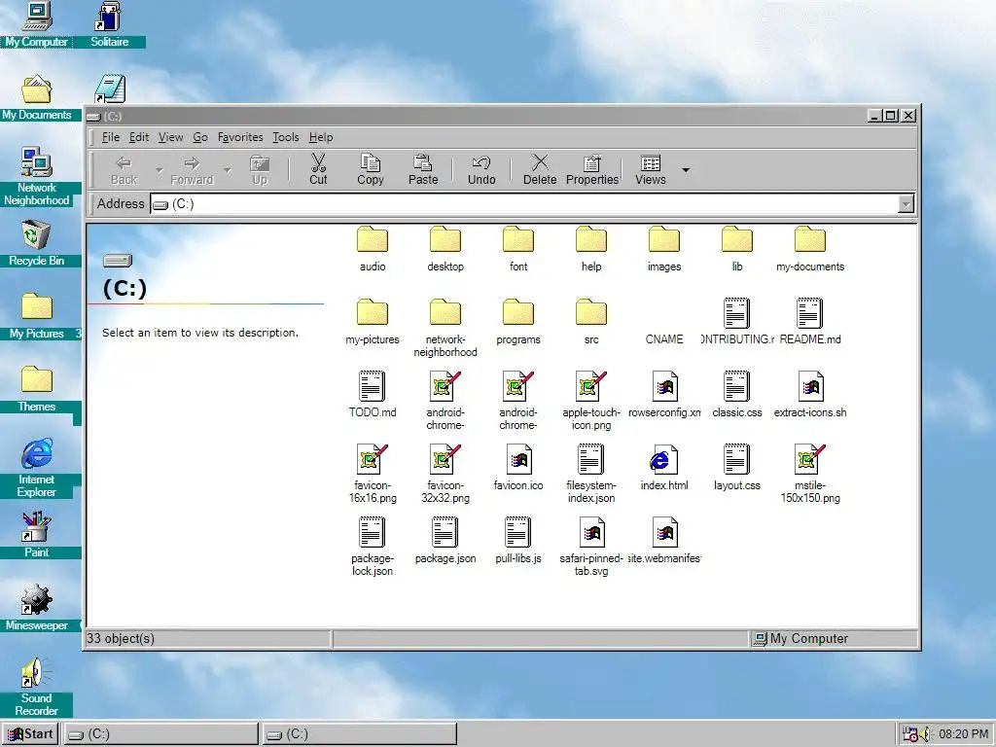Select the my-pictures folder
The width and height of the screenshot is (996, 747).
[x=373, y=322]
